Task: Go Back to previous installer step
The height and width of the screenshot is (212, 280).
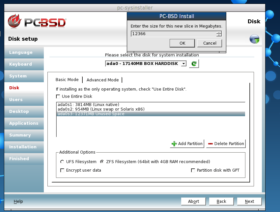Action: [221, 201]
